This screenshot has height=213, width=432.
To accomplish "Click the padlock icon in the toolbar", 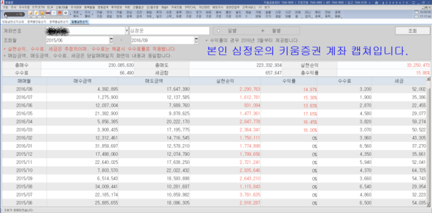I will pyautogui.click(x=42, y=13).
